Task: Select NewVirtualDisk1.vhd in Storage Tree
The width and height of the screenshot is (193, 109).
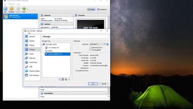Action: pos(58,54)
